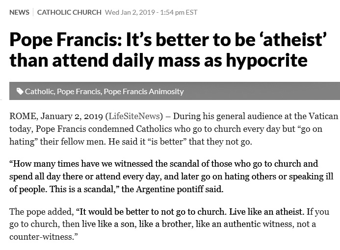Click the tag icon before Catholic
340x250 pixels.
tap(20, 91)
